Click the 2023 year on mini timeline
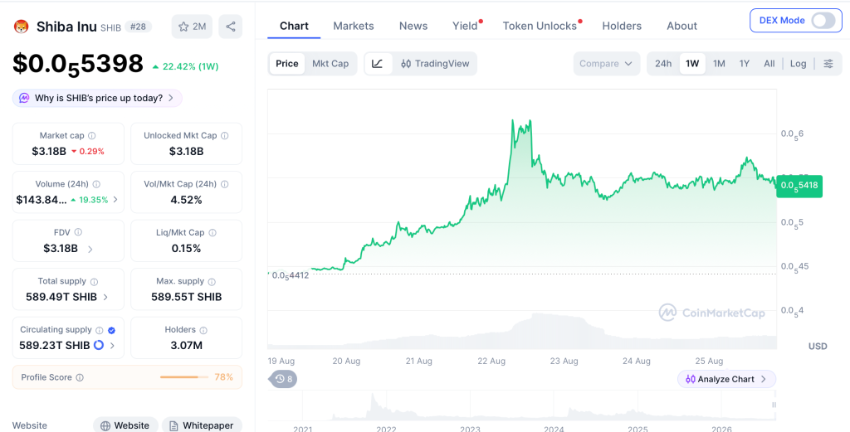 pyautogui.click(x=470, y=429)
